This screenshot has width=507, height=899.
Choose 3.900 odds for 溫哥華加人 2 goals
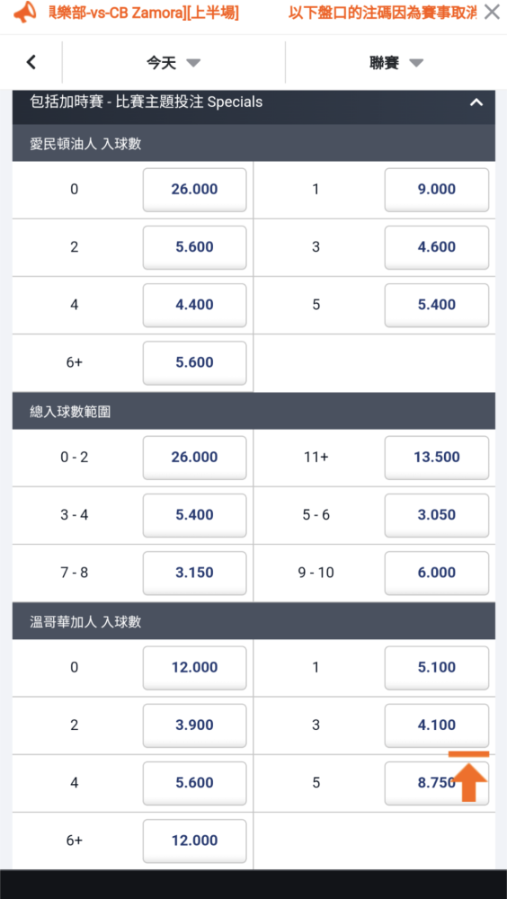pos(194,725)
